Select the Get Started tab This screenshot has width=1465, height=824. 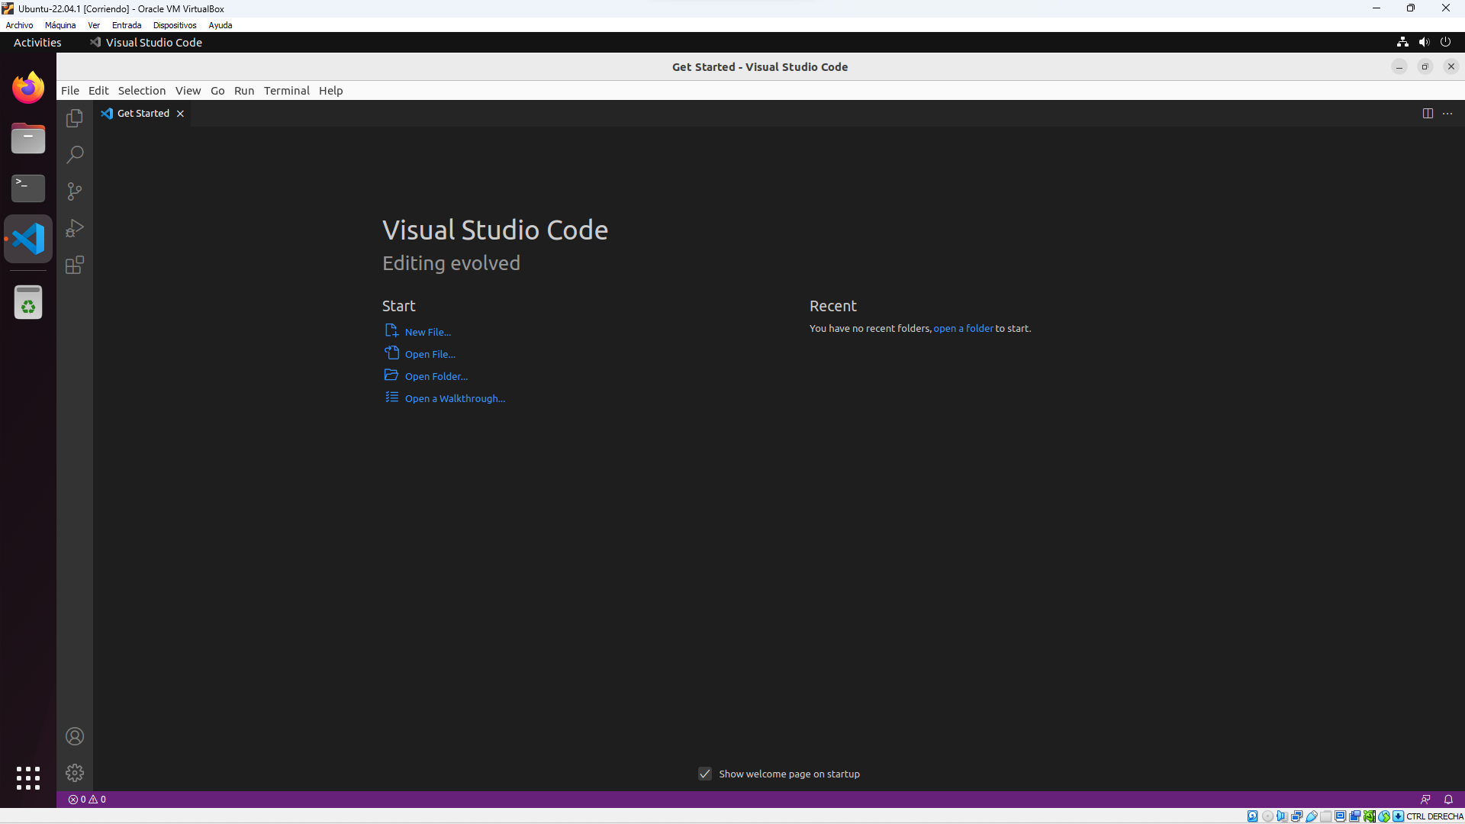[x=143, y=114]
